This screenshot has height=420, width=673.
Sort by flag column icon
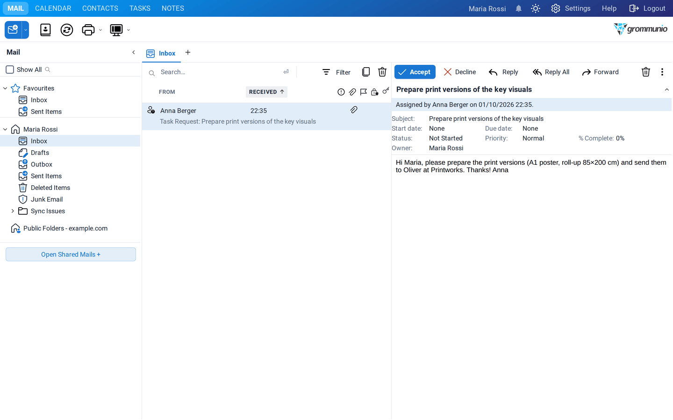coord(364,92)
